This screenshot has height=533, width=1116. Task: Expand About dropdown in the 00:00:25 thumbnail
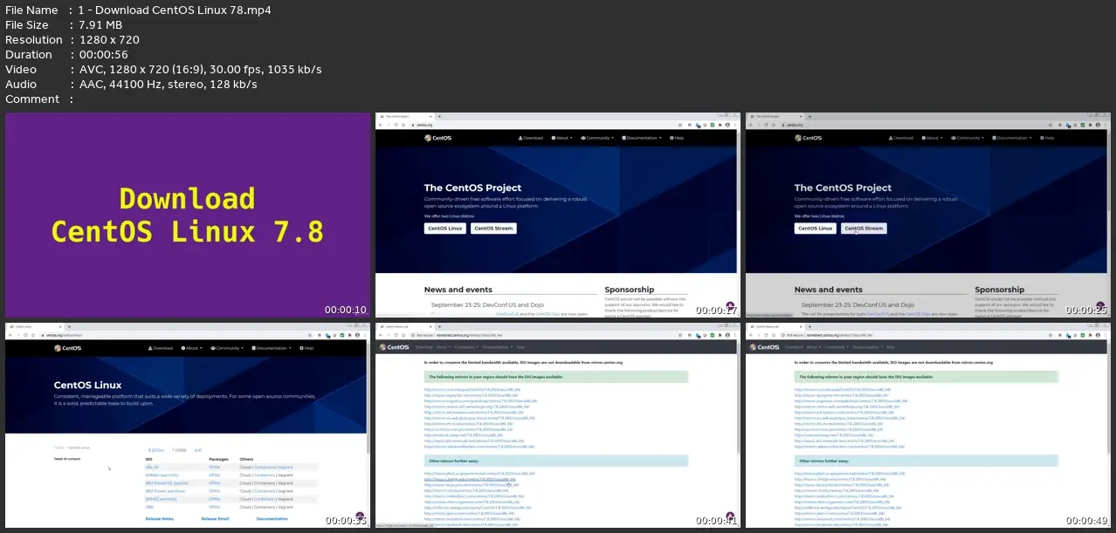[x=932, y=138]
